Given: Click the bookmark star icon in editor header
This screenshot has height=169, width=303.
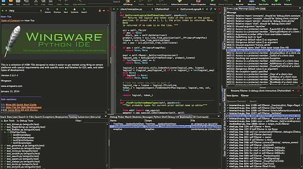Looking at the screenshot, I should click(207, 9).
